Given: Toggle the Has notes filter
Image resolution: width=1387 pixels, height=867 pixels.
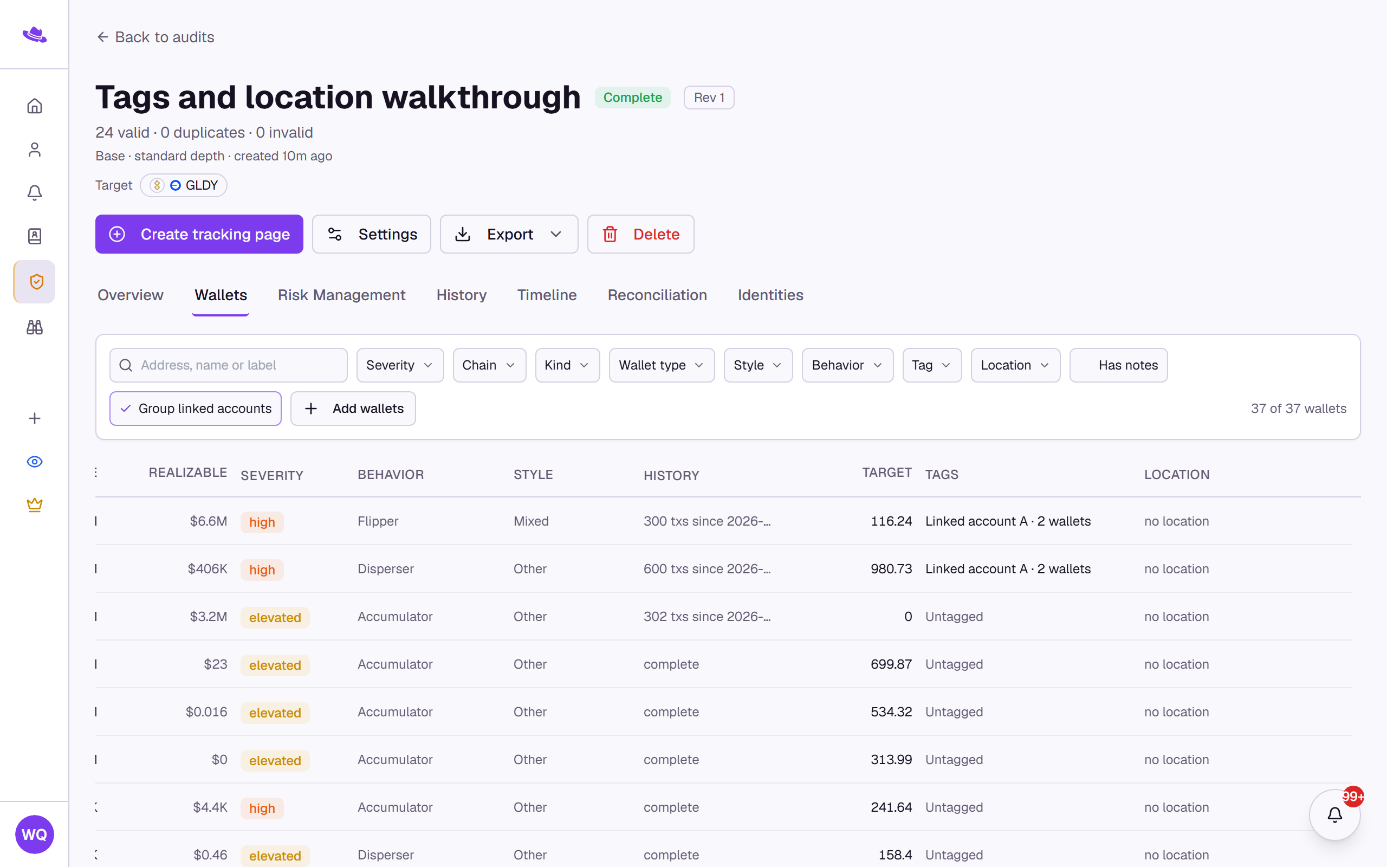Looking at the screenshot, I should click(1118, 365).
